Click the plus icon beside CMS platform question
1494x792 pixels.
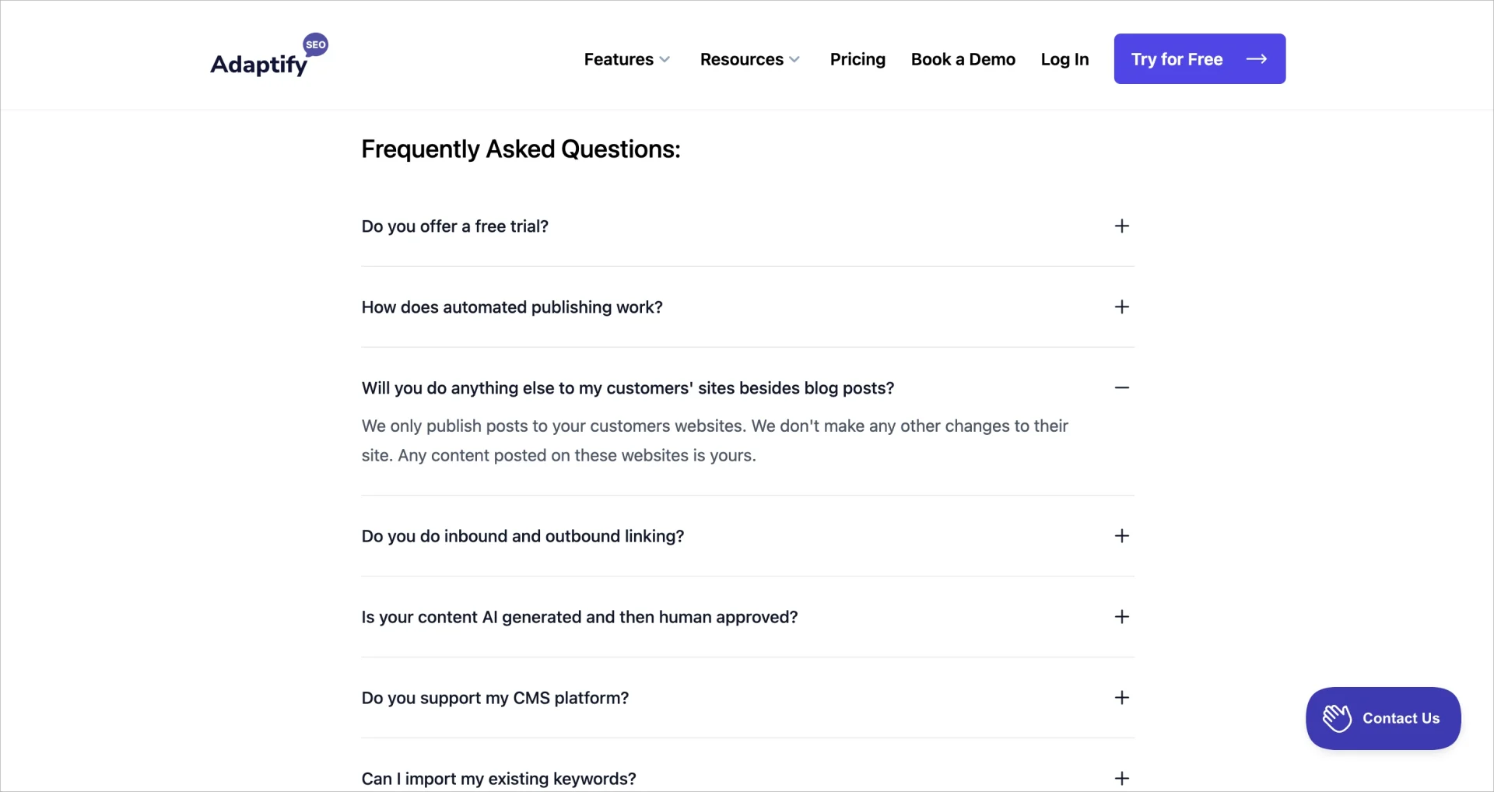coord(1121,697)
